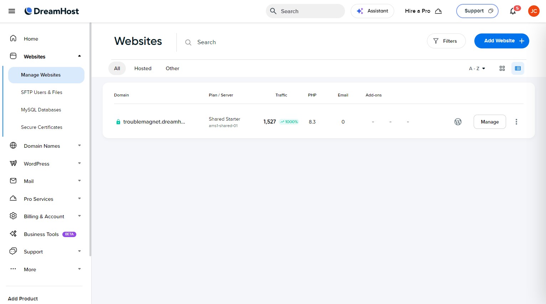Click the top Support button

(477, 11)
